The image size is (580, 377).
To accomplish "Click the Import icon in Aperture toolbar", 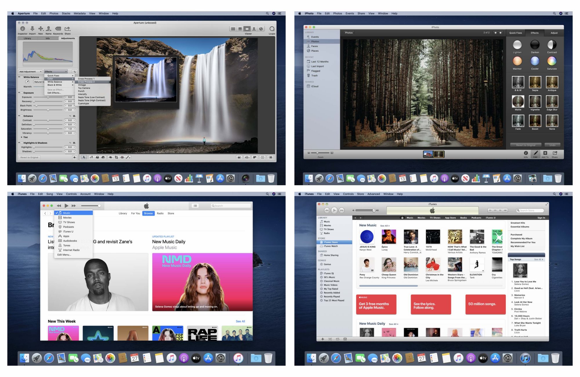I will point(32,29).
